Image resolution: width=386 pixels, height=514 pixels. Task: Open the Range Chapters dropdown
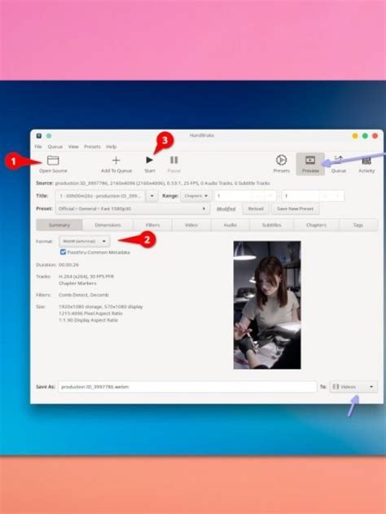[x=196, y=195]
